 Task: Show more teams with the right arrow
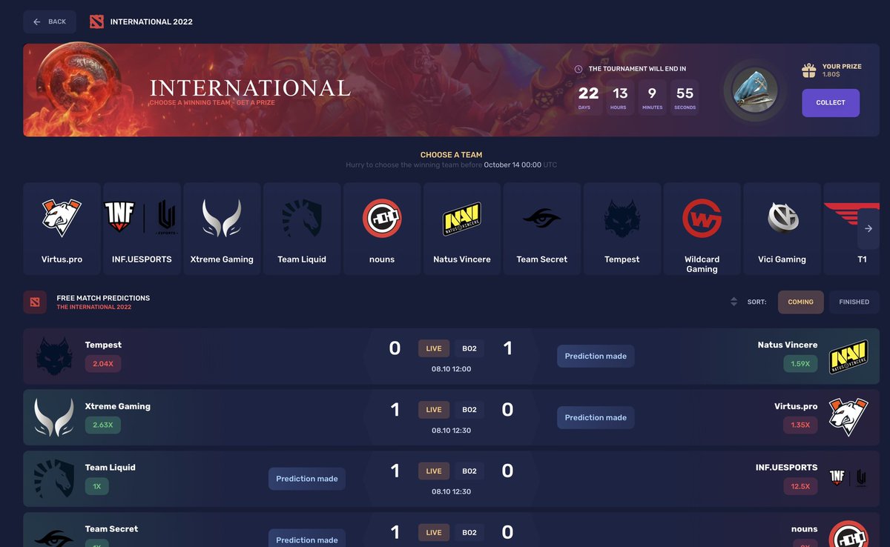(868, 228)
